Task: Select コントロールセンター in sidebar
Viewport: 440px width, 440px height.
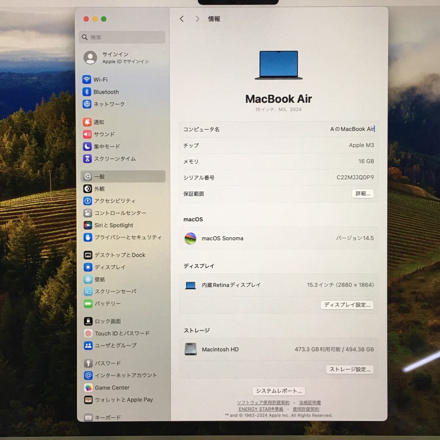Action: [x=120, y=213]
